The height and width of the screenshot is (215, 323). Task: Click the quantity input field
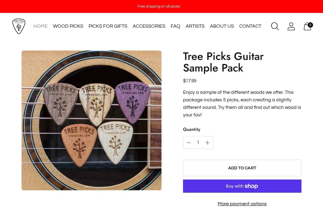[198, 142]
